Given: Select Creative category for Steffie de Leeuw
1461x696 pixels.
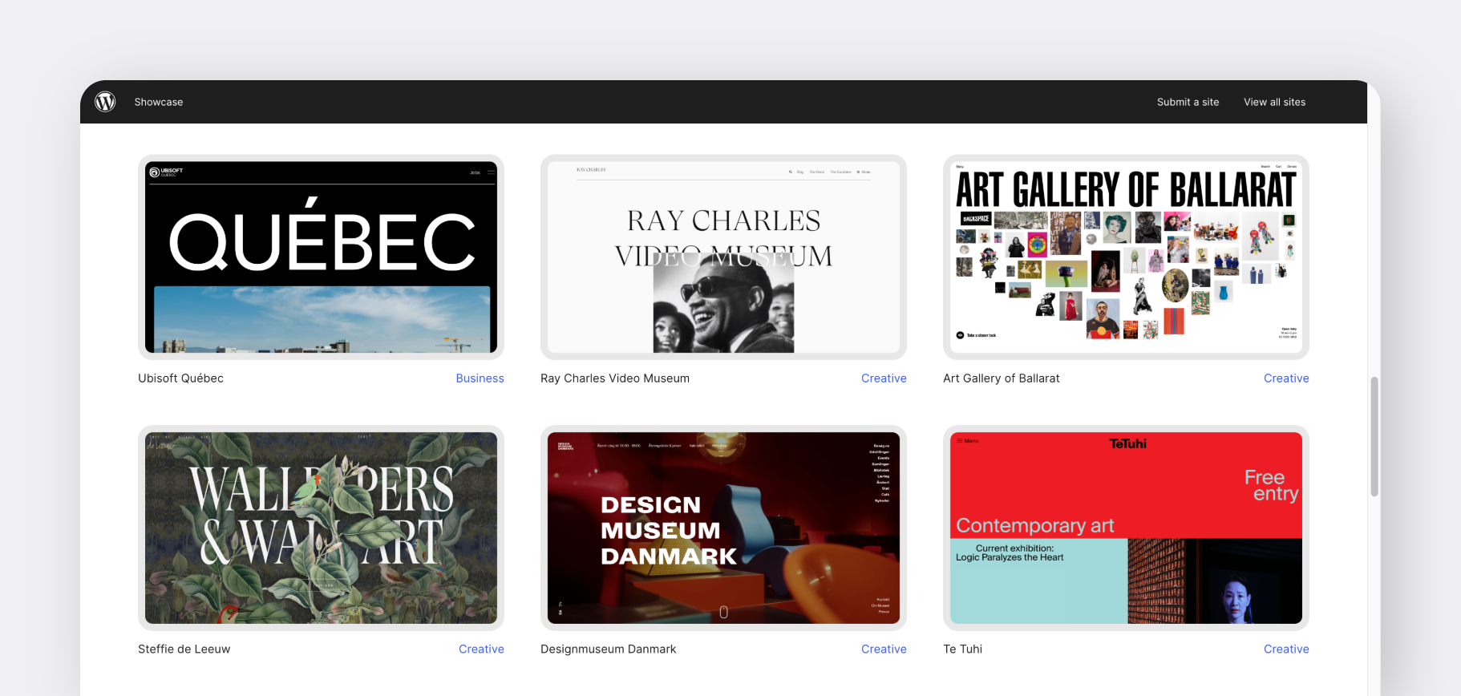Looking at the screenshot, I should (x=481, y=649).
